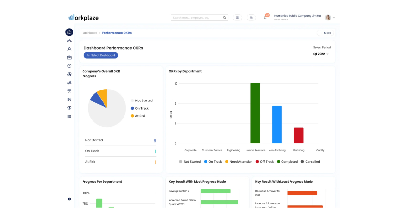Click the sliders settings icon in sidebar
The height and width of the screenshot is (219, 404).
click(69, 116)
